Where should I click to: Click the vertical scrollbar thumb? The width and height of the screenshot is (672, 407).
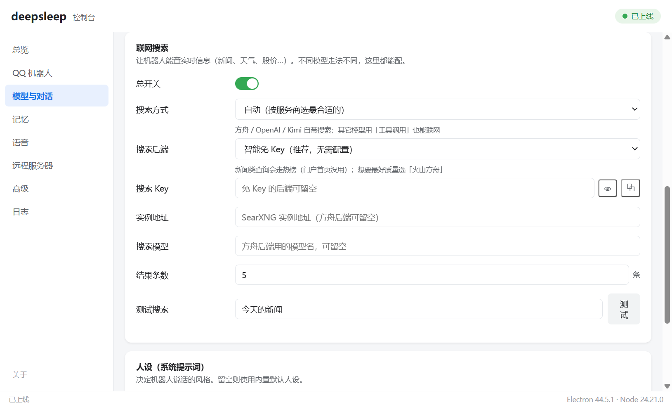[667, 255]
